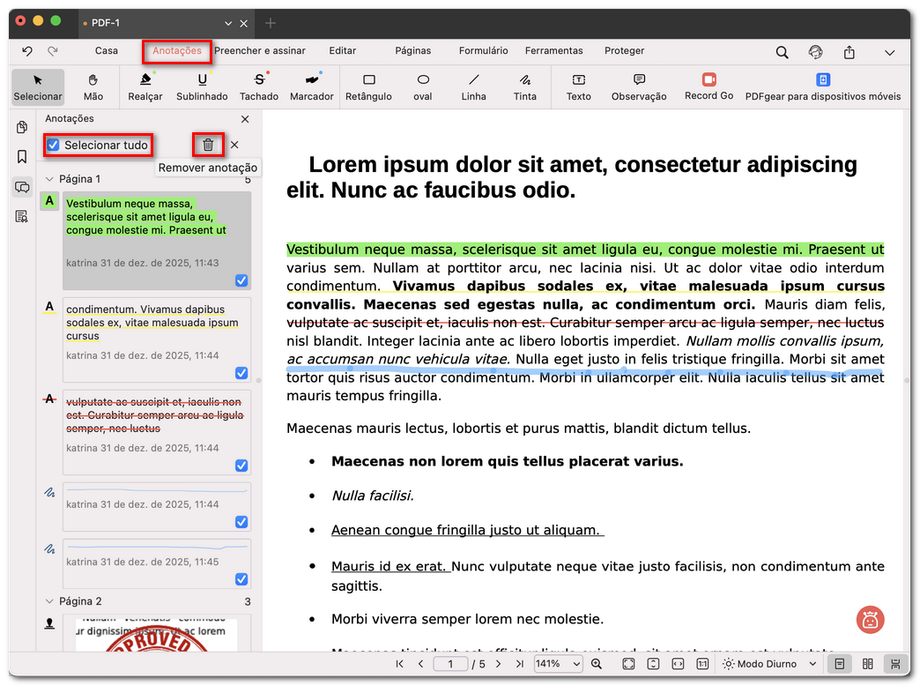Select the Tinta ink drawing tool
Viewport: 920px width, 686px height.
pos(524,87)
